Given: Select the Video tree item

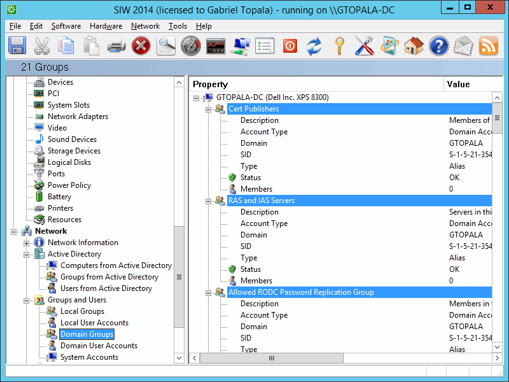Looking at the screenshot, I should [57, 128].
